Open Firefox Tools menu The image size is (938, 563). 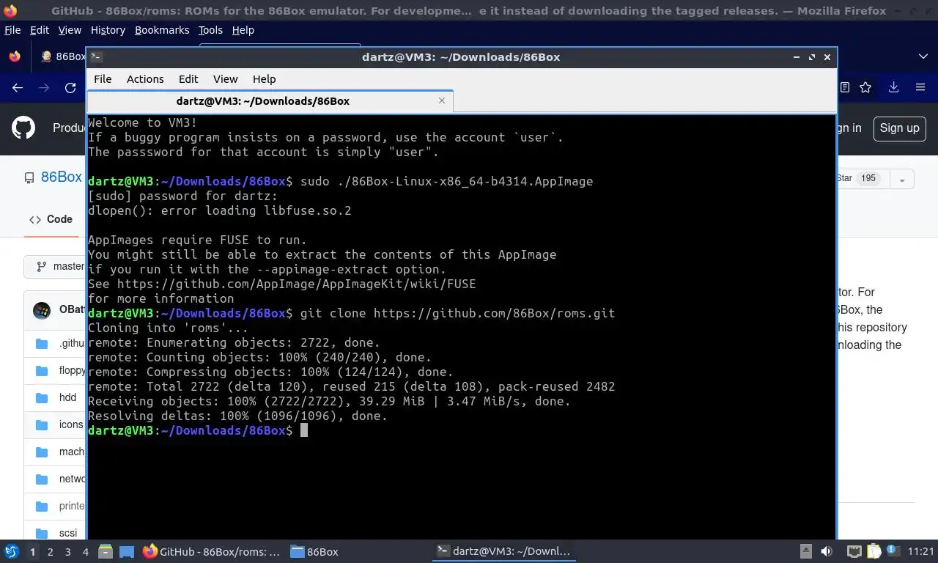(x=210, y=30)
